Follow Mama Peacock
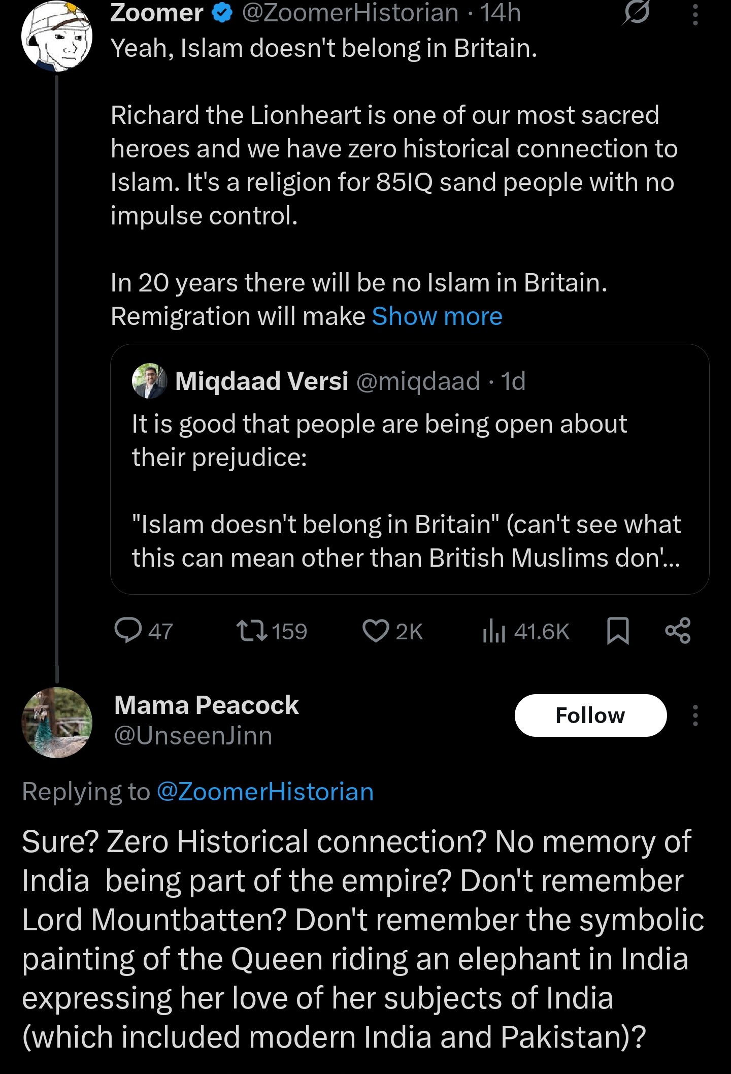The image size is (731, 1074). pos(590,715)
